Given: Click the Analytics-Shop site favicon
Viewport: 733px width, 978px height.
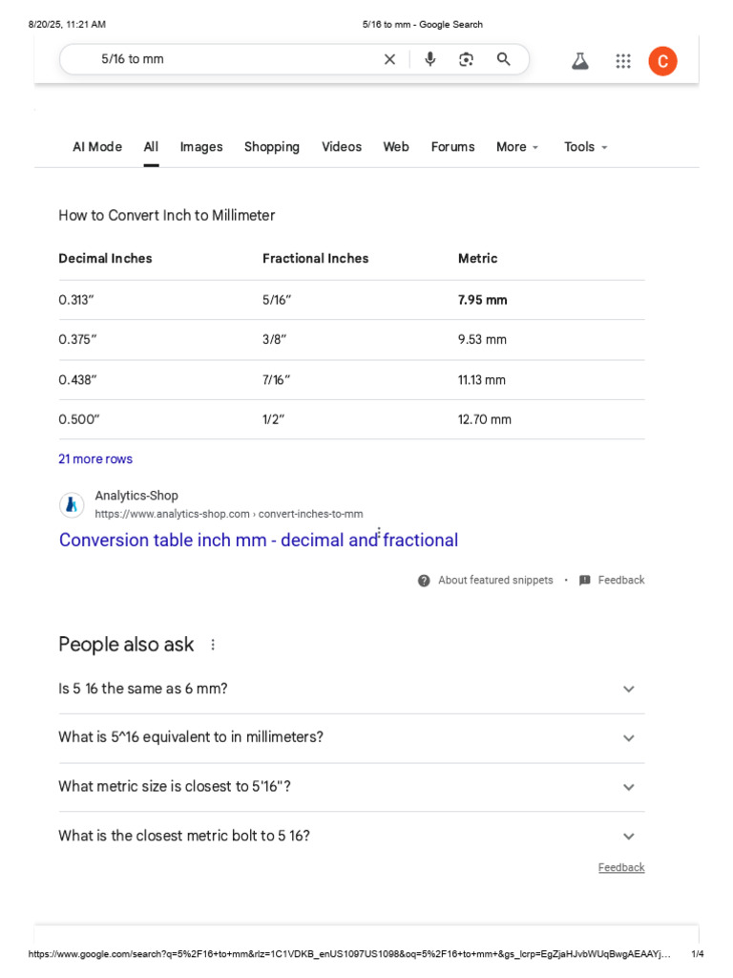Looking at the screenshot, I should click(x=72, y=504).
